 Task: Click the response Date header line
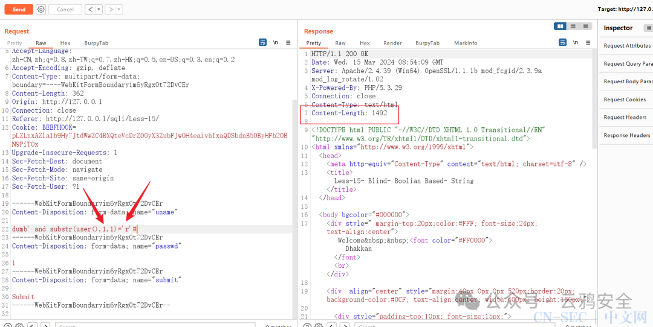[377, 62]
